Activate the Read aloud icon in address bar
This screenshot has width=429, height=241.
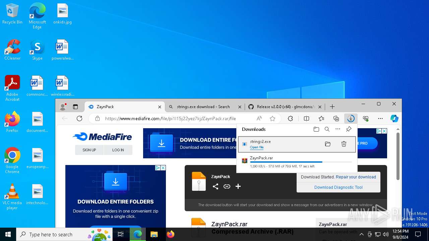tap(259, 118)
